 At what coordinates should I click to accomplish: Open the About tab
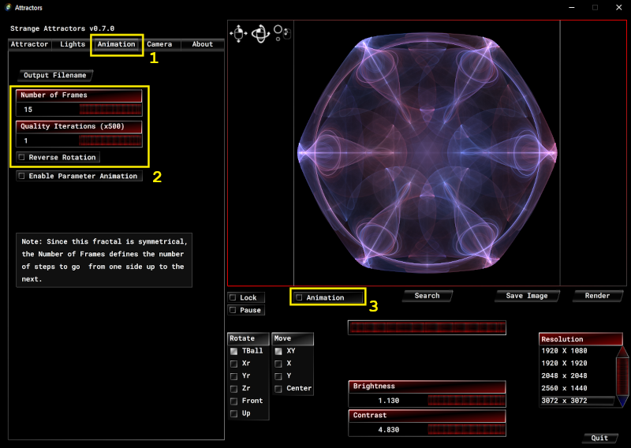[203, 44]
